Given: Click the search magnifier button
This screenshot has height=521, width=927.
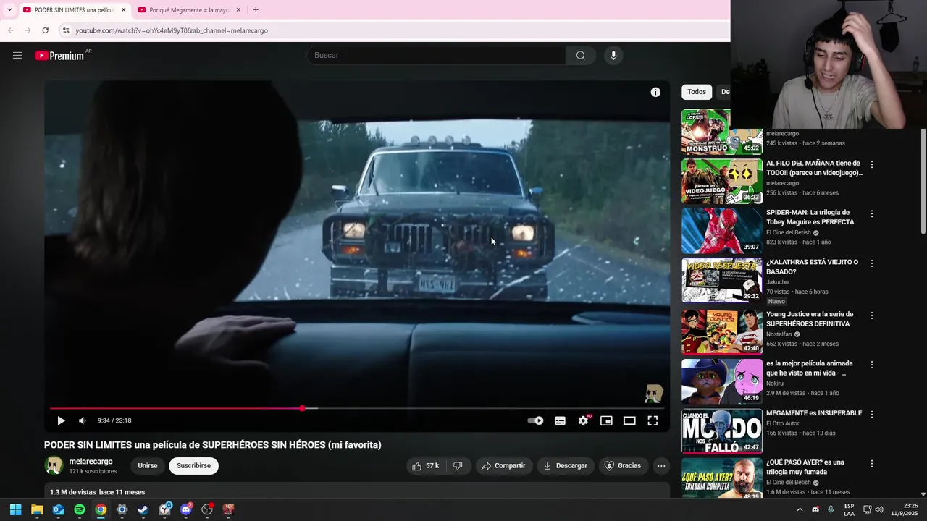Looking at the screenshot, I should 580,56.
